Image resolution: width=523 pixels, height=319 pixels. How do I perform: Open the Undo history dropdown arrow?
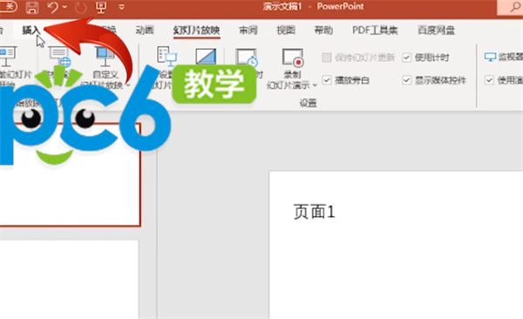[65, 7]
